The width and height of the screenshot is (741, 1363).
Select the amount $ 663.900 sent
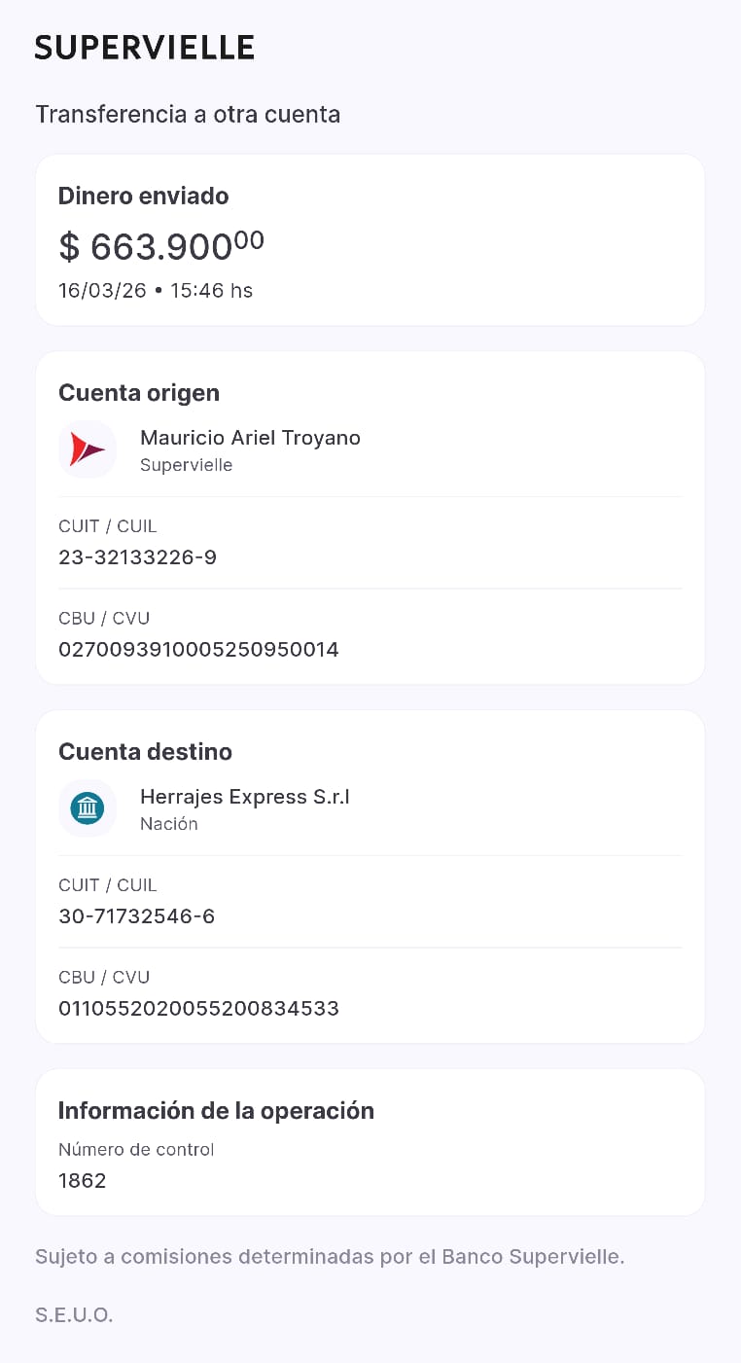coord(160,246)
